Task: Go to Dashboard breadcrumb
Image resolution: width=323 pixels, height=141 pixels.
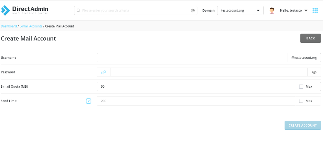Action: pos(9,26)
